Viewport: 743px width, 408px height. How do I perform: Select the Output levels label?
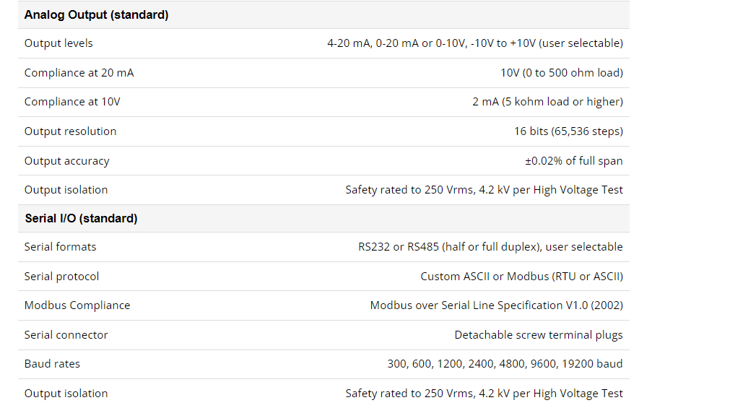58,43
